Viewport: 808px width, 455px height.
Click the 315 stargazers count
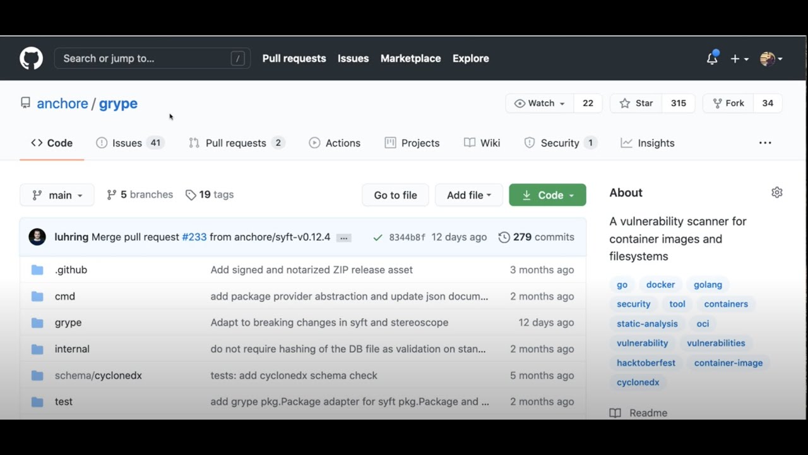pos(678,104)
